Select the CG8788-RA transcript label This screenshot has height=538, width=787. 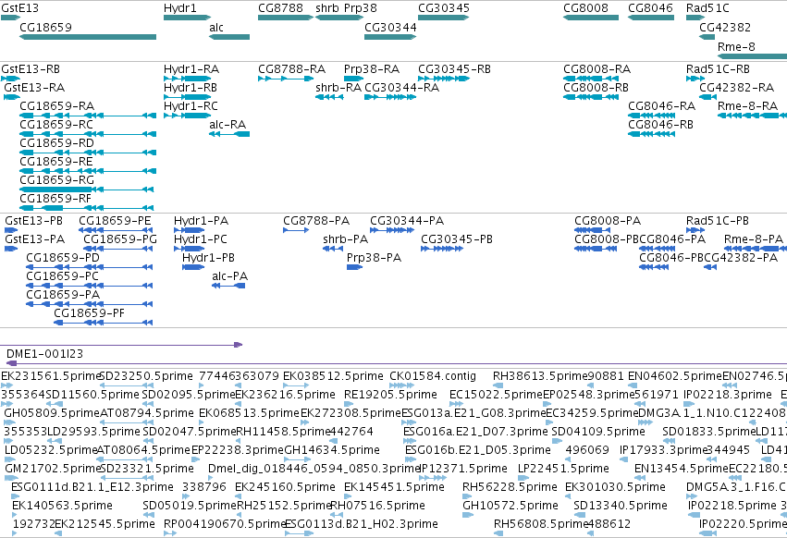pos(291,68)
